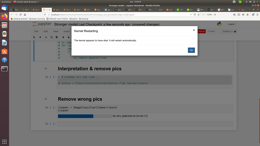The image size is (260, 146).
Task: Cut selected cells using the scissors icon
Action: [46, 37]
